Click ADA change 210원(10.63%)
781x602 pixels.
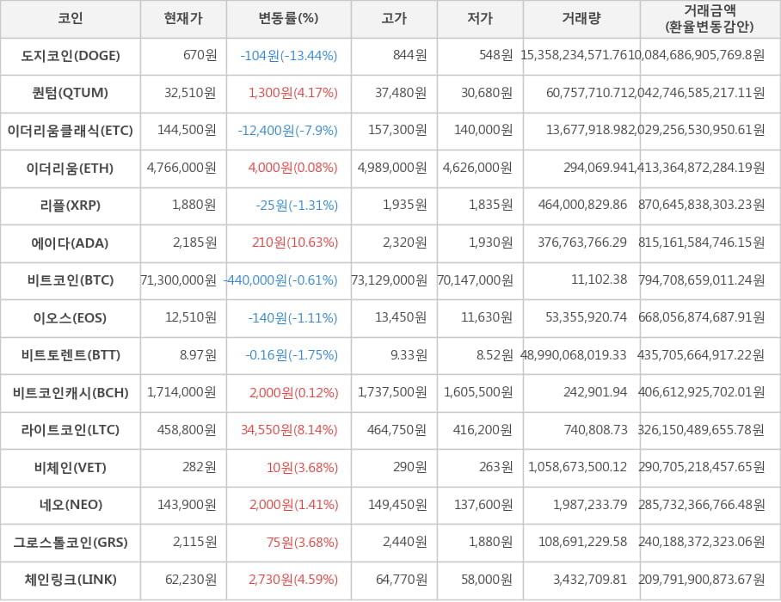coord(295,243)
